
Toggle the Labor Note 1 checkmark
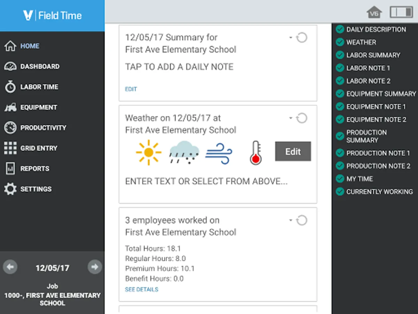pyautogui.click(x=340, y=68)
